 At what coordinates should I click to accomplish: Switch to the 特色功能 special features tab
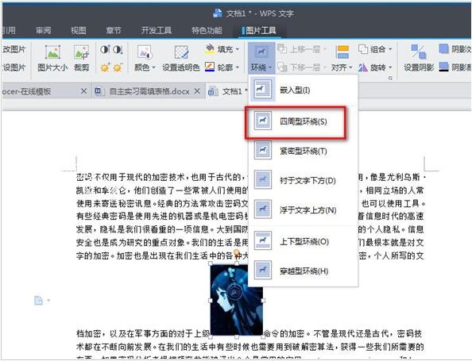(x=207, y=30)
